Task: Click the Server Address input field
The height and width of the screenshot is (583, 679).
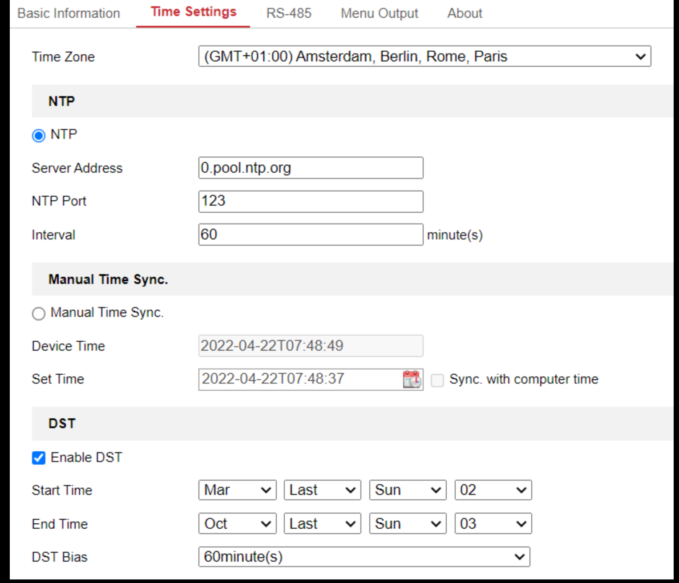Action: tap(310, 168)
